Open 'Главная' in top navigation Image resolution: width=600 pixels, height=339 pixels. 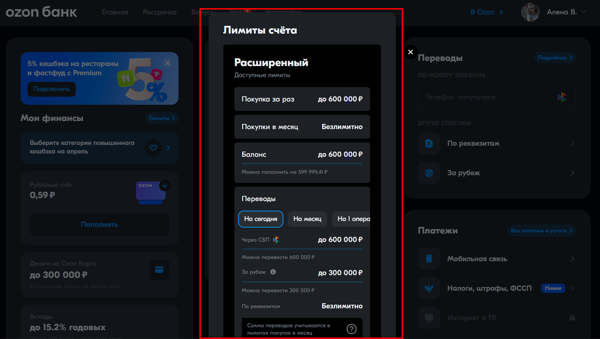pos(115,12)
